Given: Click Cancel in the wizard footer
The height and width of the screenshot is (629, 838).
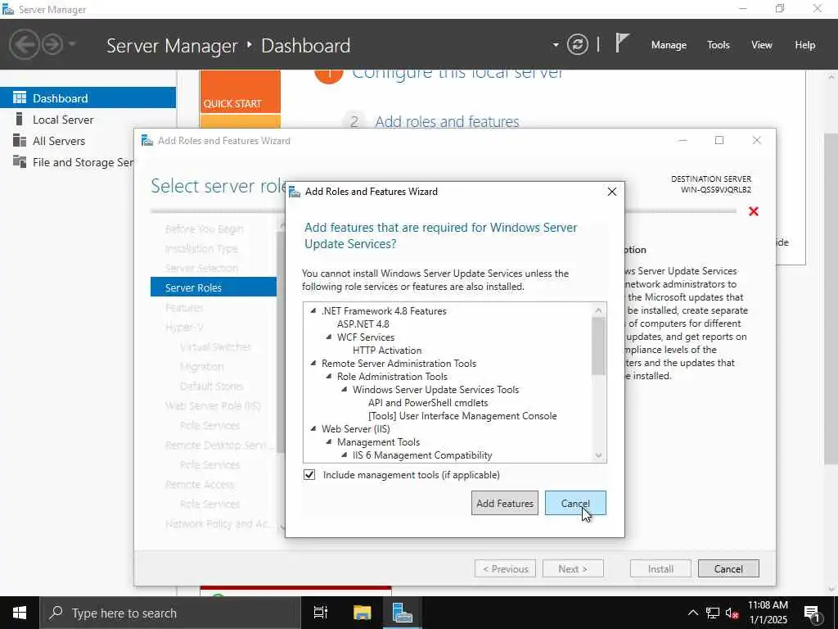Looking at the screenshot, I should point(728,569).
